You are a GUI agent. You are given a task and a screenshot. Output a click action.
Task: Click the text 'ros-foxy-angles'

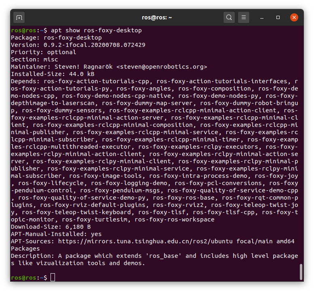(x=143, y=89)
